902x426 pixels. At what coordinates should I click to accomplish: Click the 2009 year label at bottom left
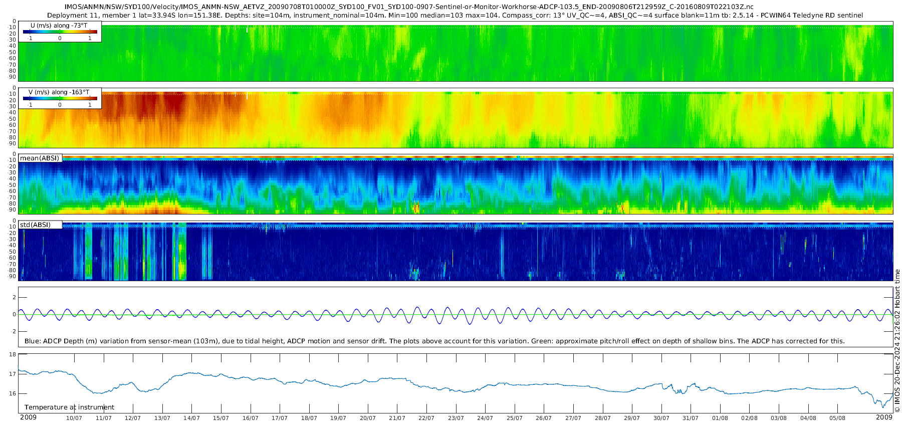coord(28,417)
